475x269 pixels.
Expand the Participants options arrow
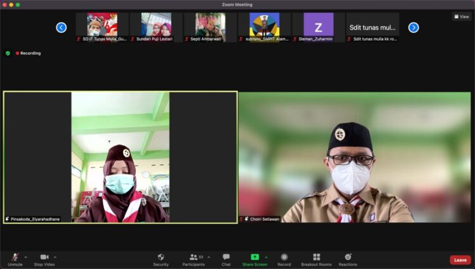[209, 257]
